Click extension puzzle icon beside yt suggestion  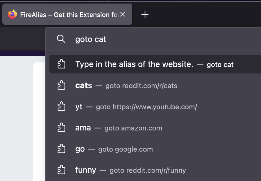(61, 106)
